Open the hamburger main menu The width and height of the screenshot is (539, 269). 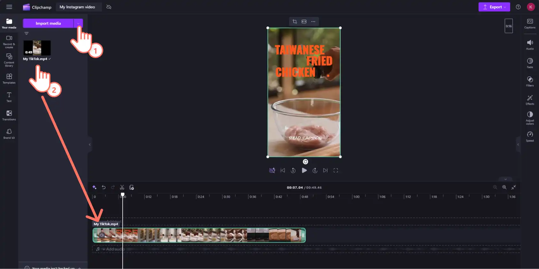pos(9,7)
